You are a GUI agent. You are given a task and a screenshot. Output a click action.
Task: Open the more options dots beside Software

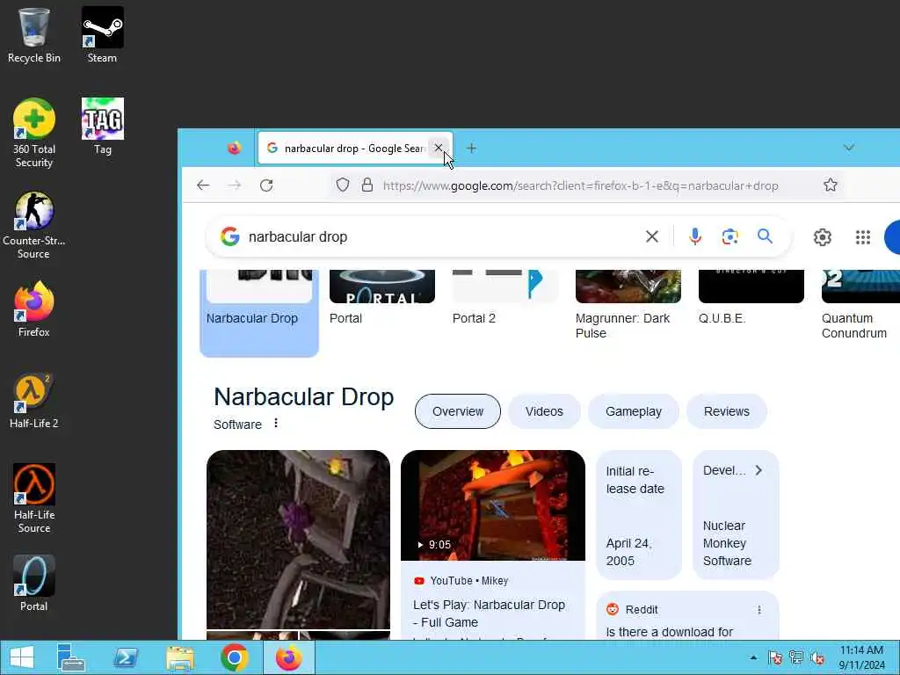[276, 423]
